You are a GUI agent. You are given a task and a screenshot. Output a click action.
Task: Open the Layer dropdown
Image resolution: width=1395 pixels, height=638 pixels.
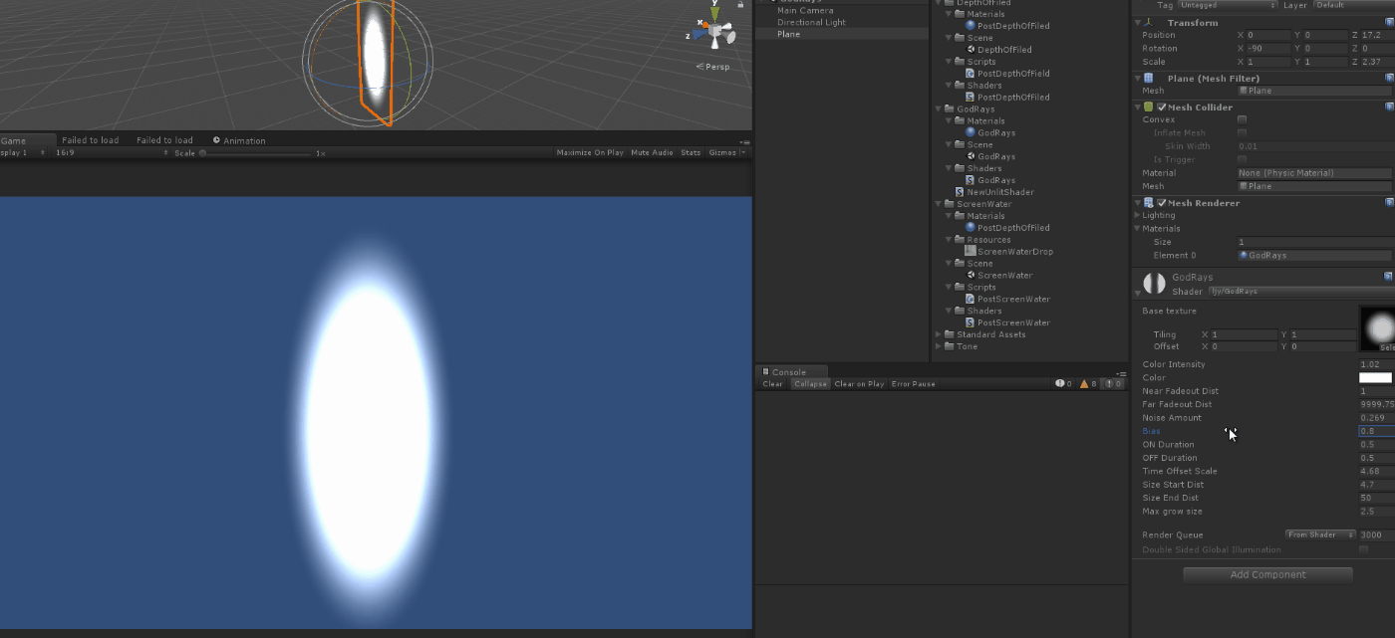1354,5
